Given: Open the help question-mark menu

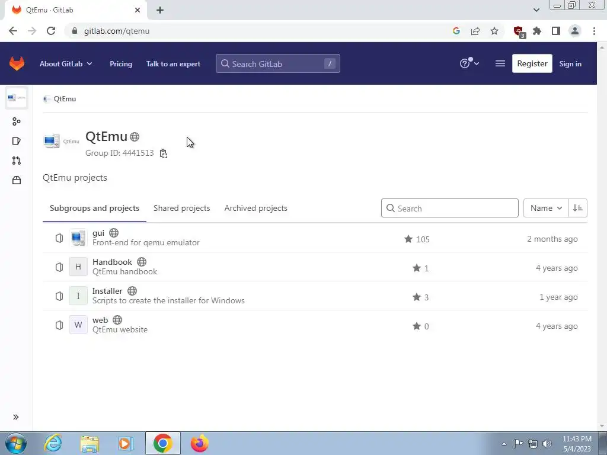Looking at the screenshot, I should tap(469, 63).
